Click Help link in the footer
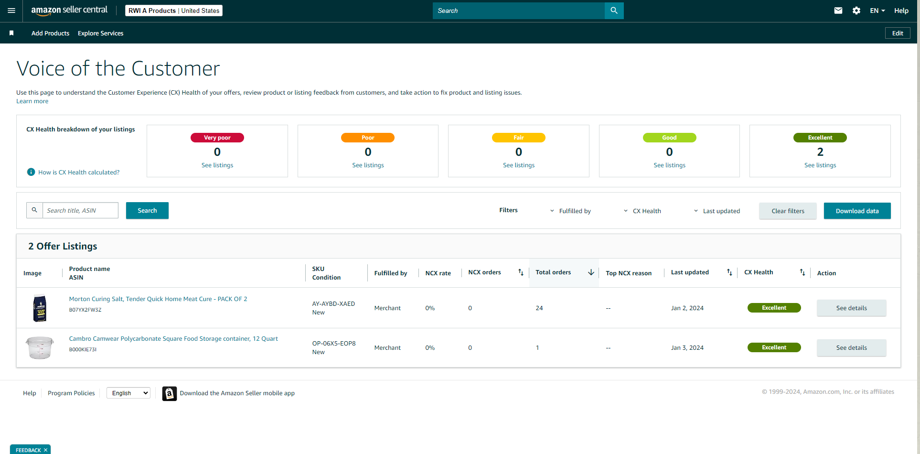Image resolution: width=920 pixels, height=454 pixels. point(29,393)
